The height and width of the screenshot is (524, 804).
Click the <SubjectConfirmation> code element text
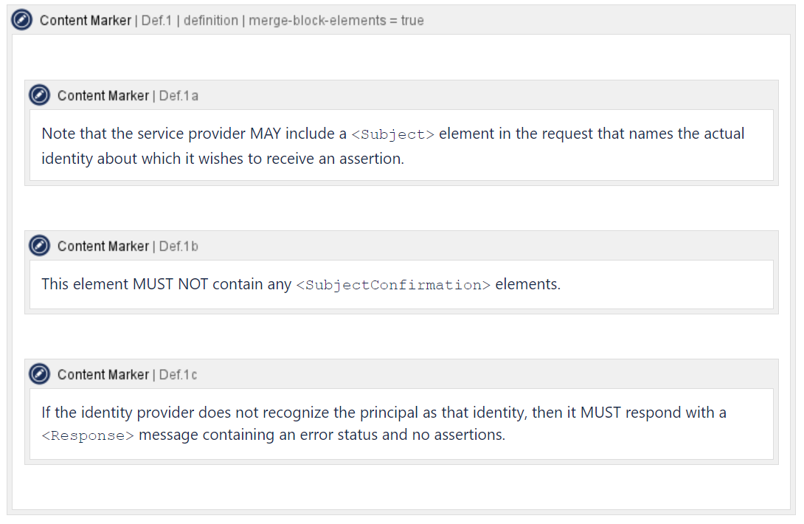[x=392, y=285]
